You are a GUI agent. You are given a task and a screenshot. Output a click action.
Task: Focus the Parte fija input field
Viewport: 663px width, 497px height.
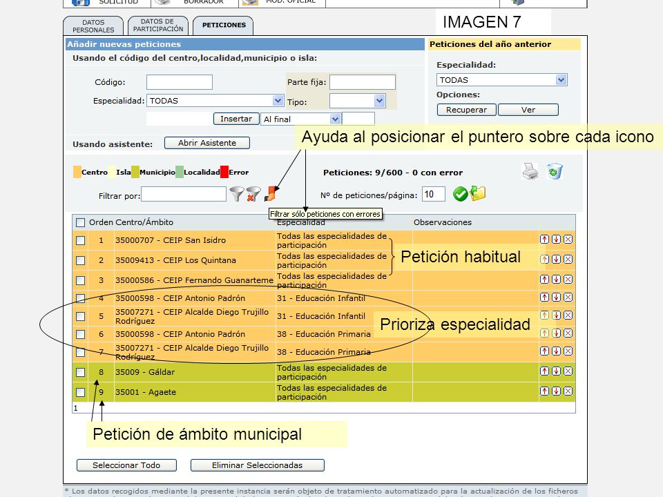[363, 82]
